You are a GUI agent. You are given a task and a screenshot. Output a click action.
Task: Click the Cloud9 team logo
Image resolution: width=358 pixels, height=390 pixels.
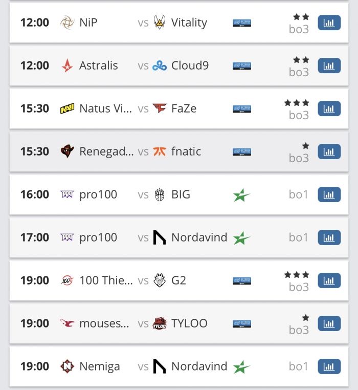(x=160, y=66)
